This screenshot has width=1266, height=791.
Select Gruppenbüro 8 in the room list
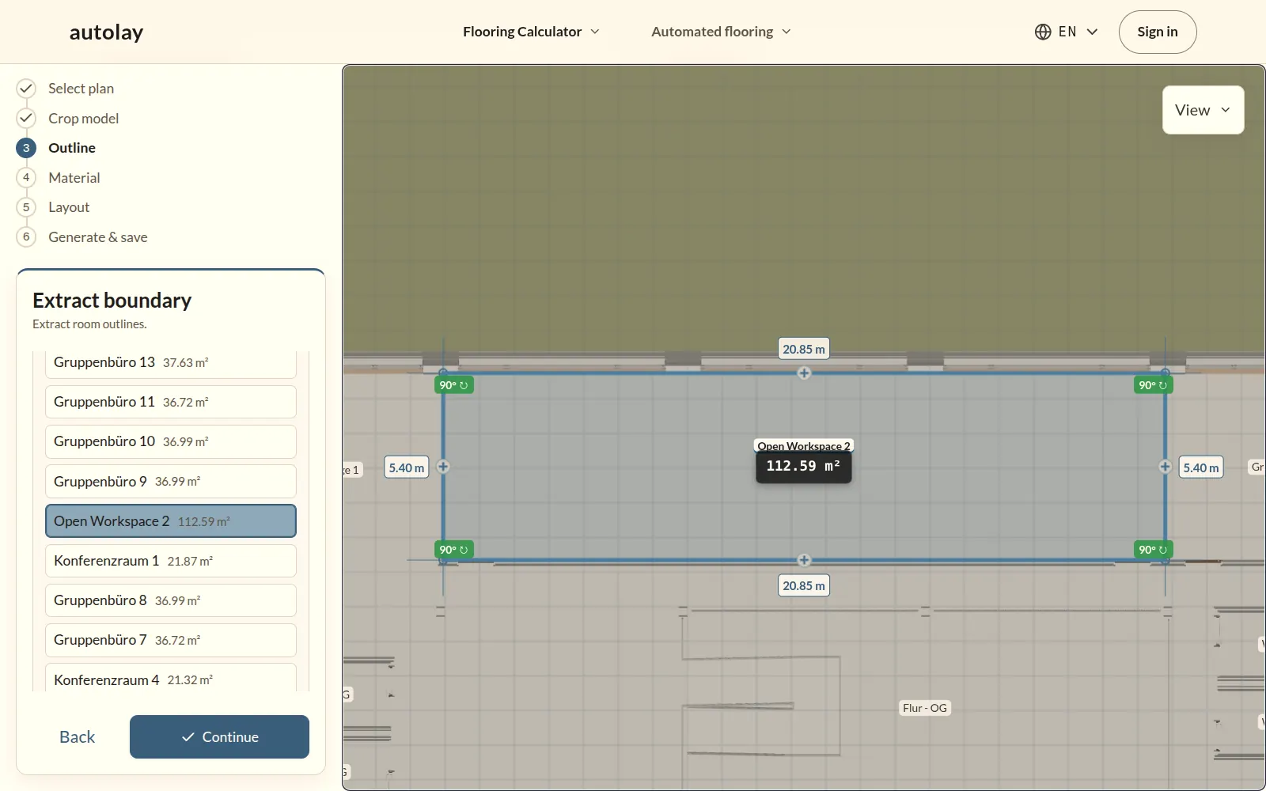coord(171,600)
